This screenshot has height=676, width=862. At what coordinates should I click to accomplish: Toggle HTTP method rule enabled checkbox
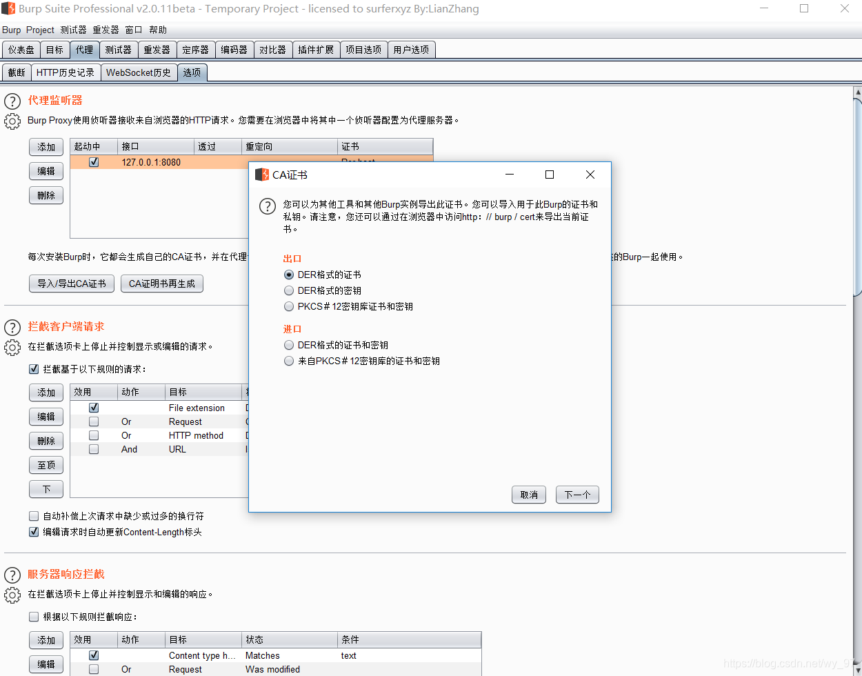click(x=94, y=435)
